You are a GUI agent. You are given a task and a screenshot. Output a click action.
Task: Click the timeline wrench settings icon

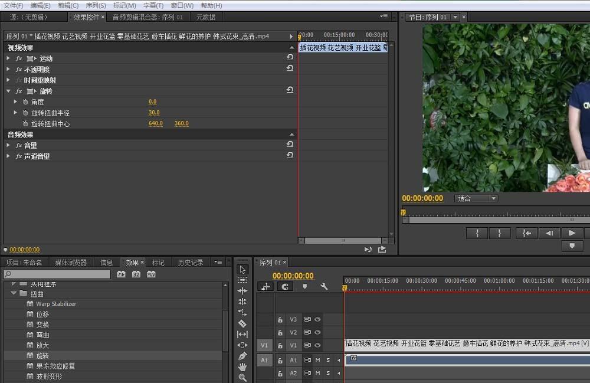(324, 286)
